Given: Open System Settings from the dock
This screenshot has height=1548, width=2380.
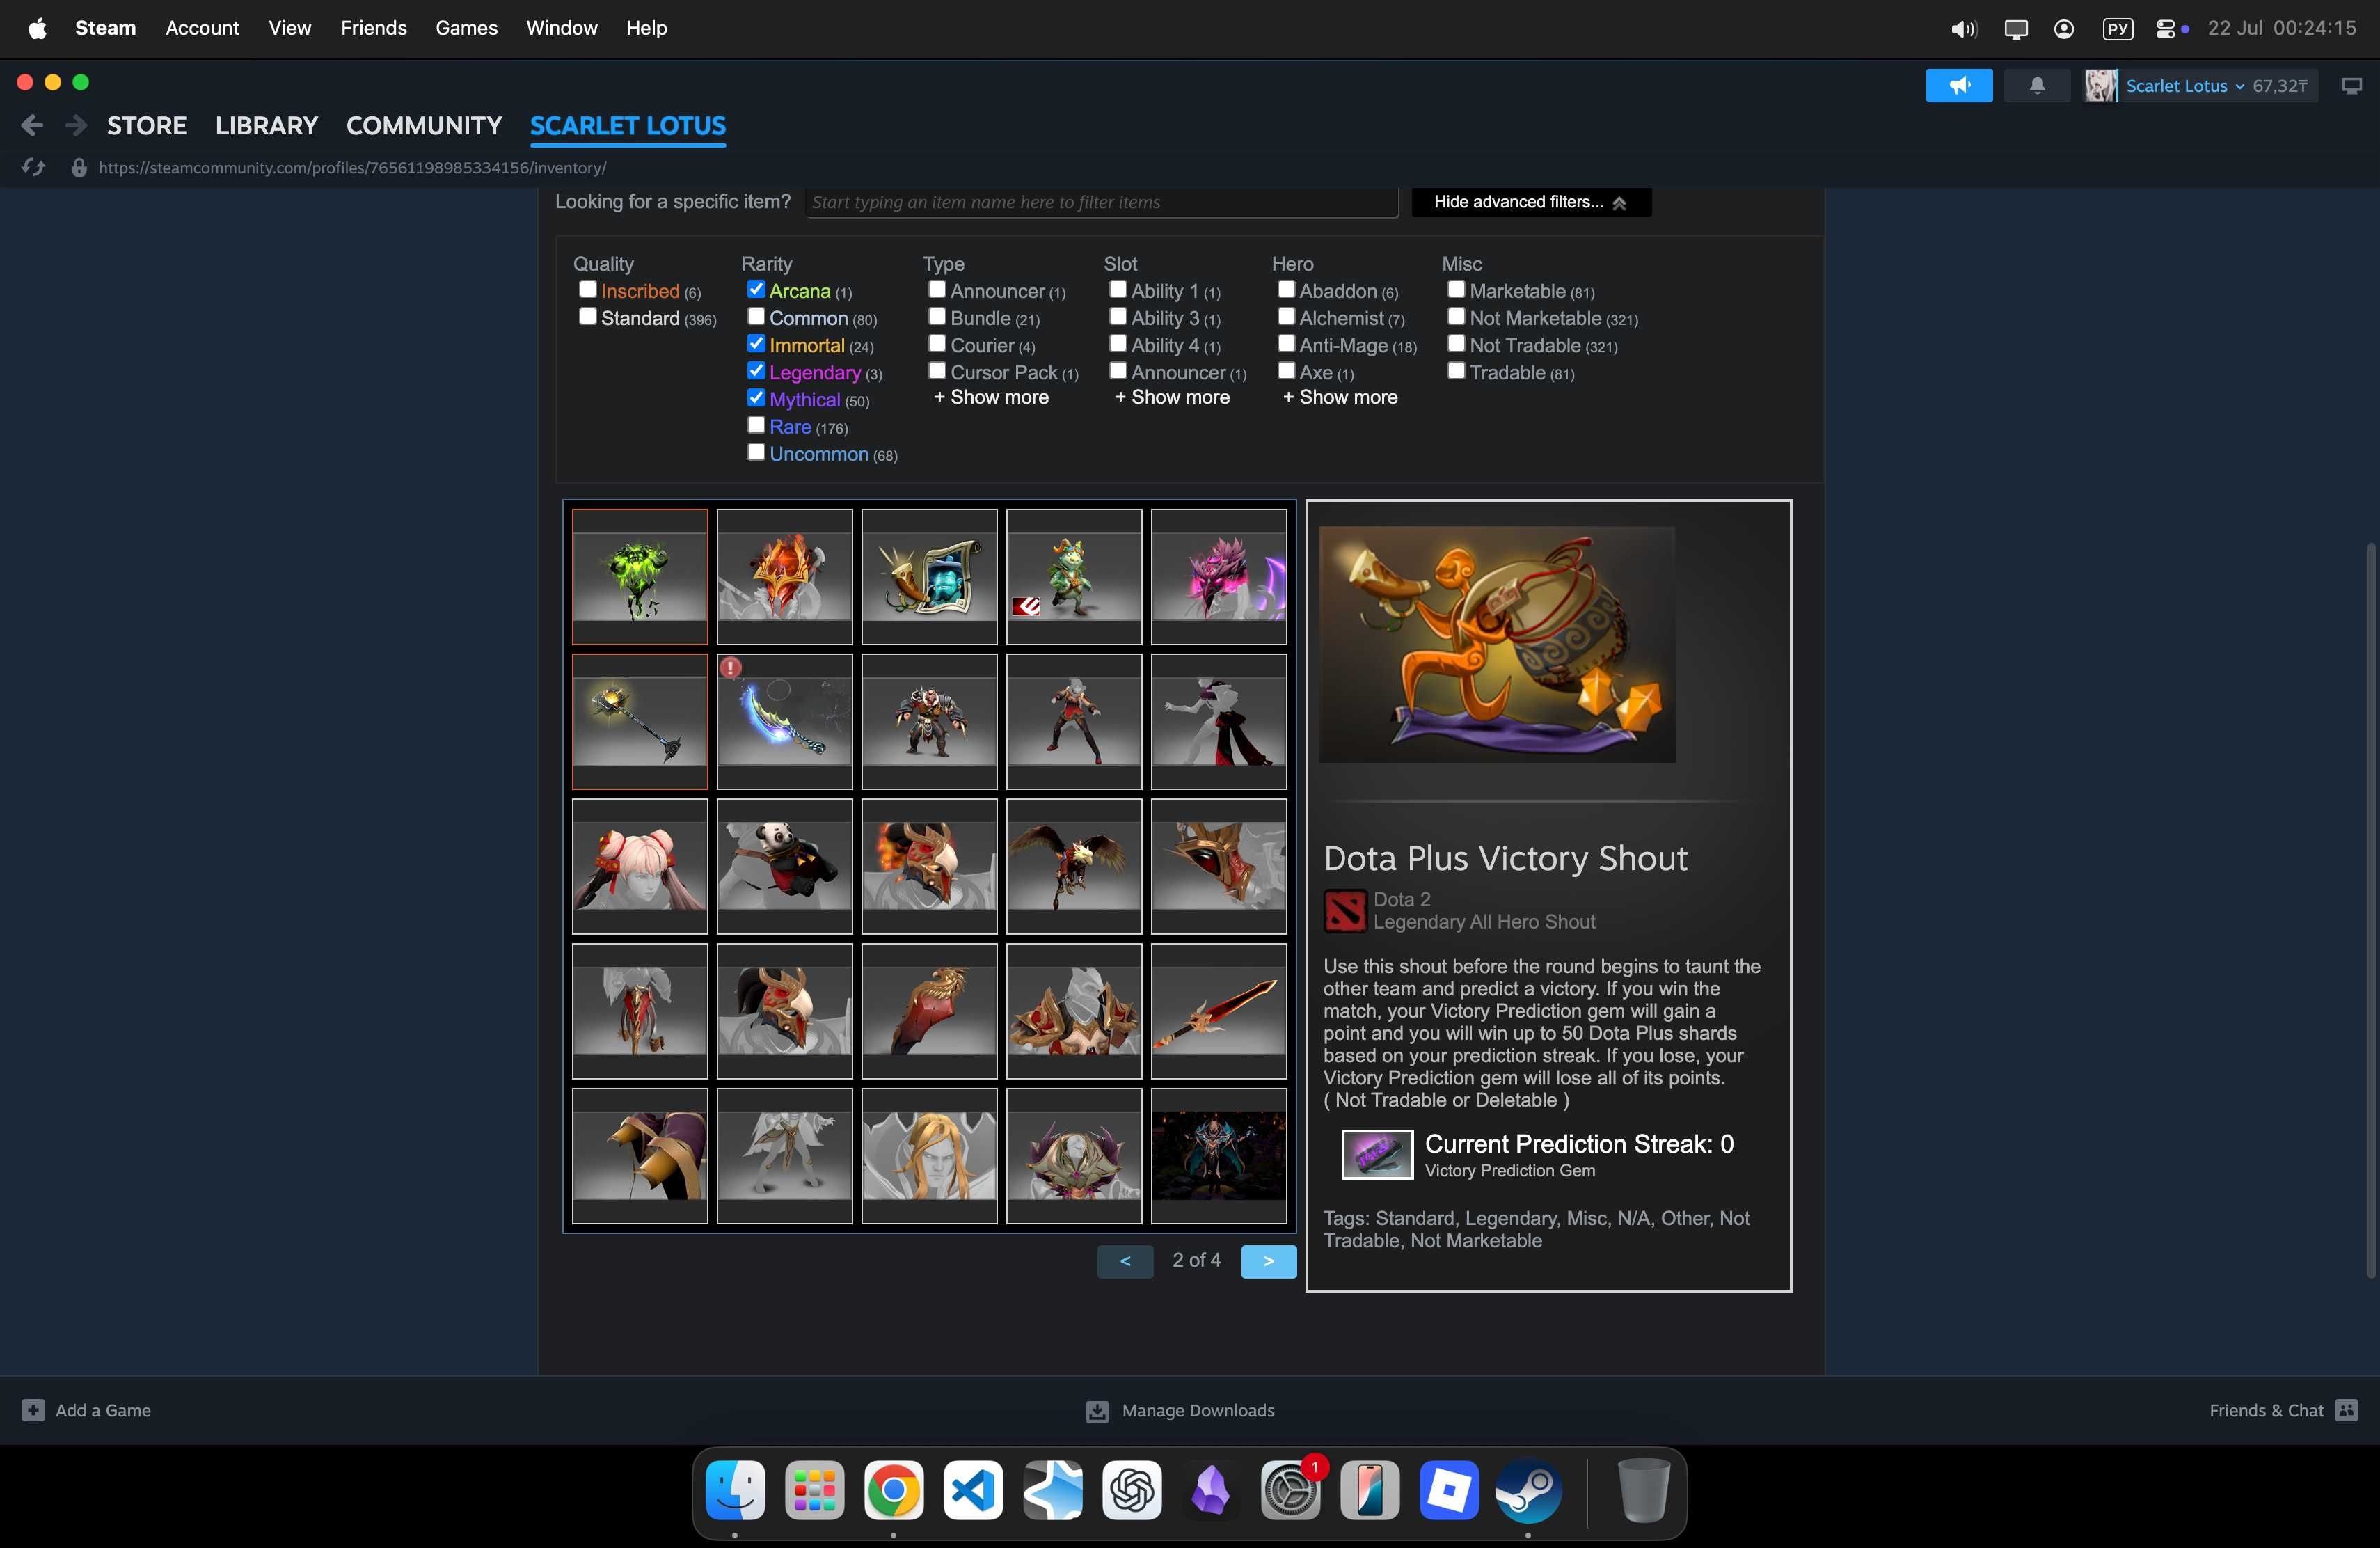Looking at the screenshot, I should pyautogui.click(x=1290, y=1491).
